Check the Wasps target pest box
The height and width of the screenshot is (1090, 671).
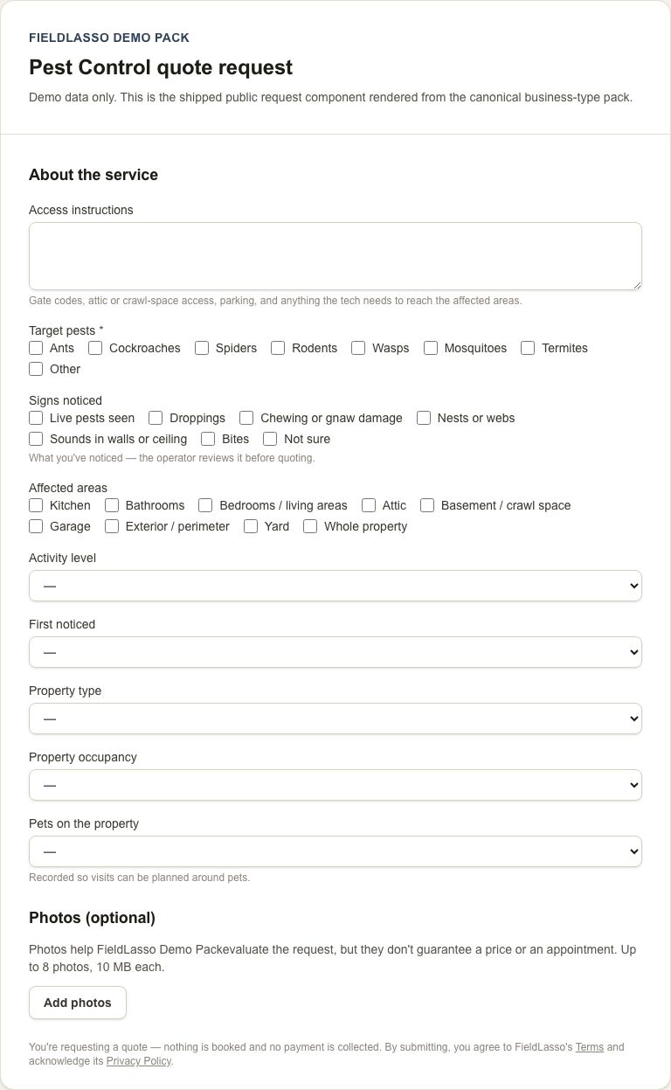click(x=358, y=348)
